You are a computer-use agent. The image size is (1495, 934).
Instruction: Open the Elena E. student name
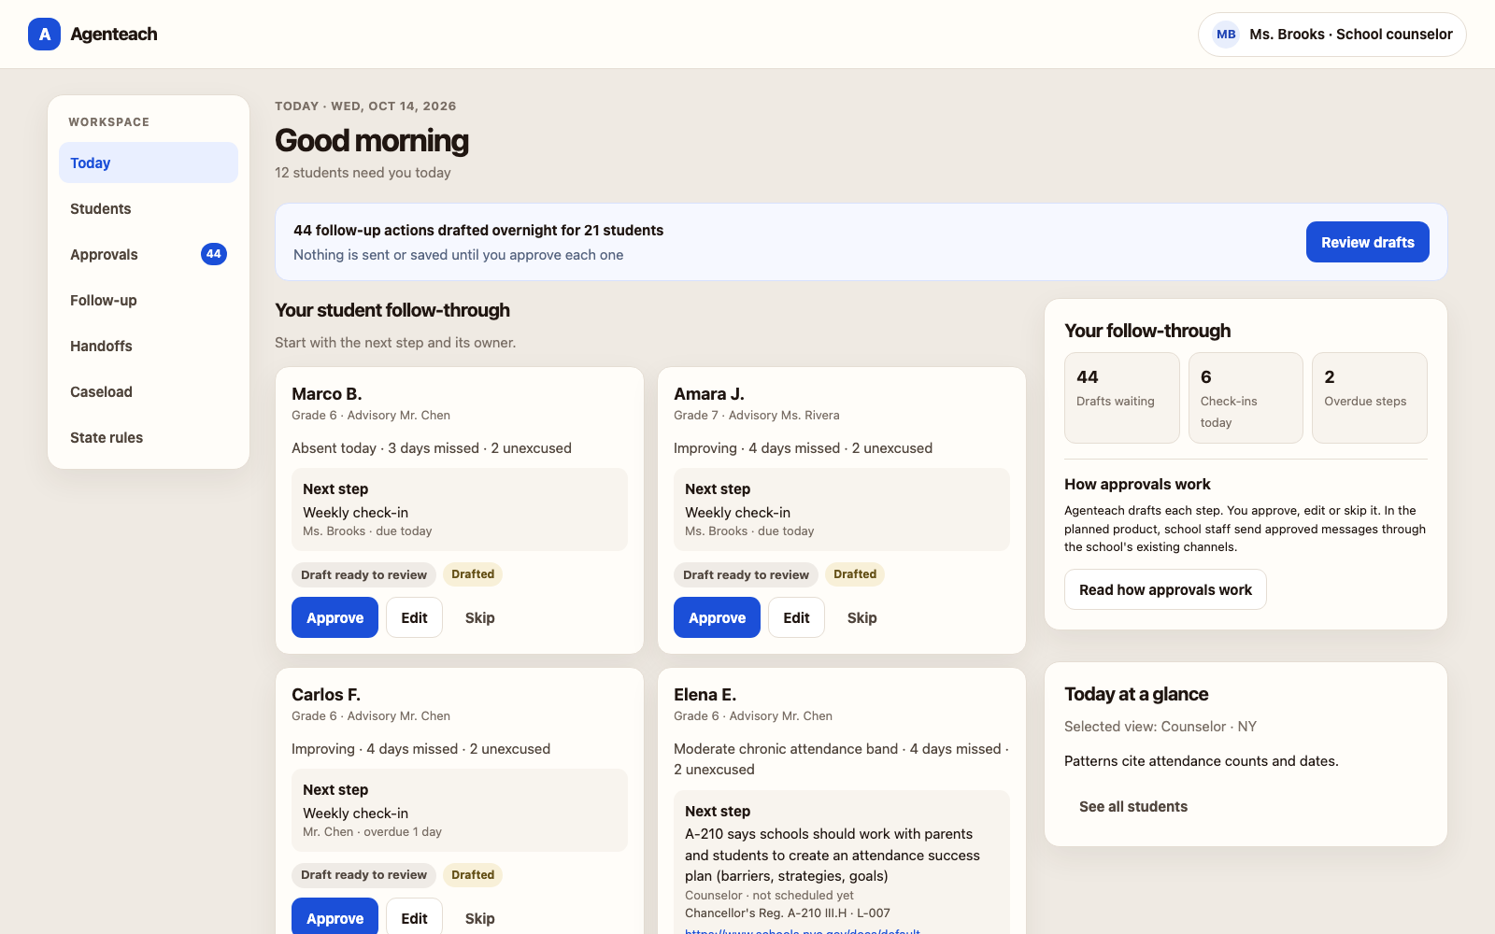pos(705,695)
